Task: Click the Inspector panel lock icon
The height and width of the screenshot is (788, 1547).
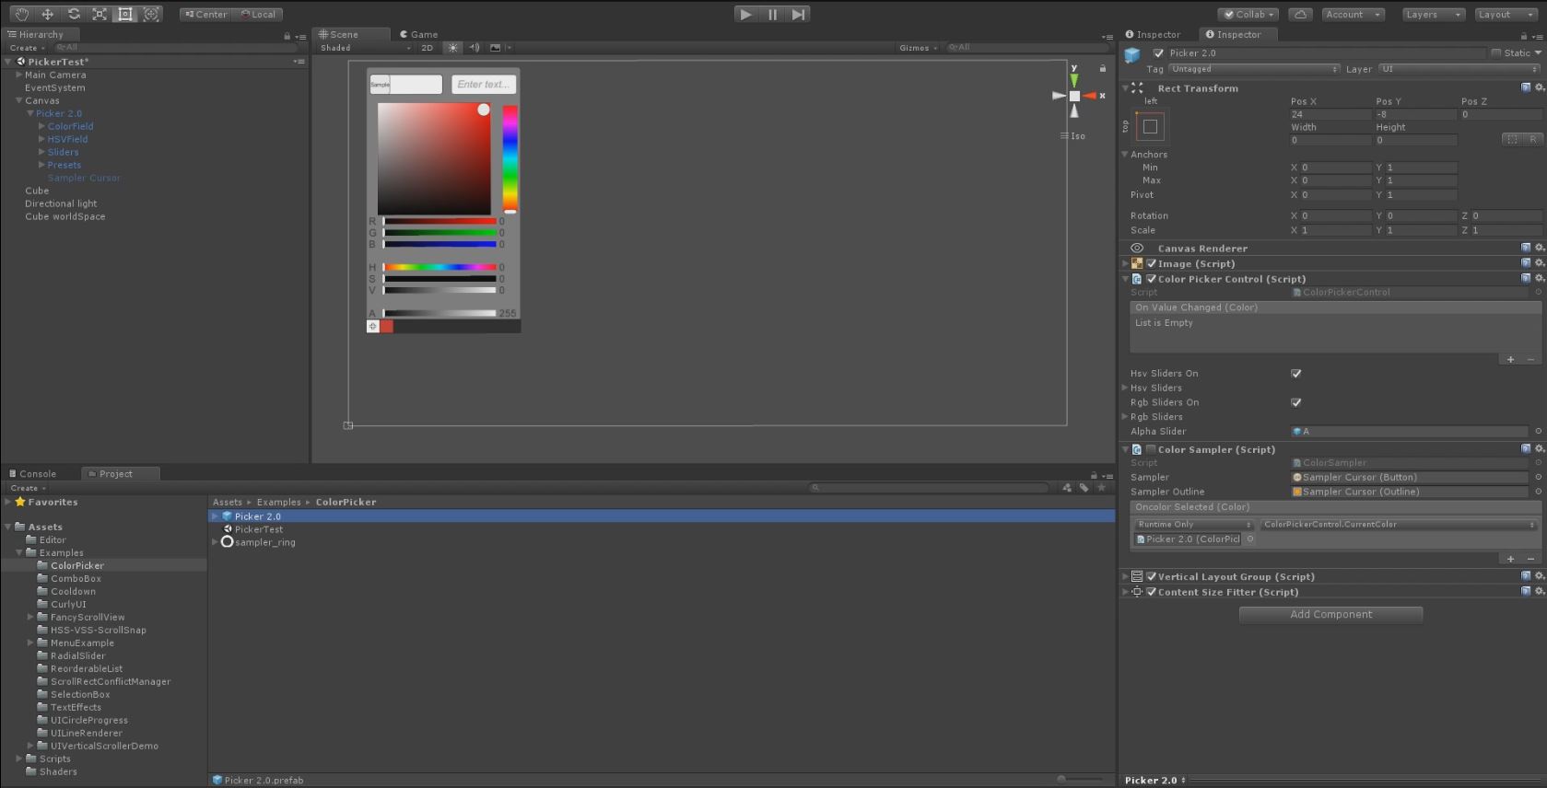Action: tap(1524, 36)
